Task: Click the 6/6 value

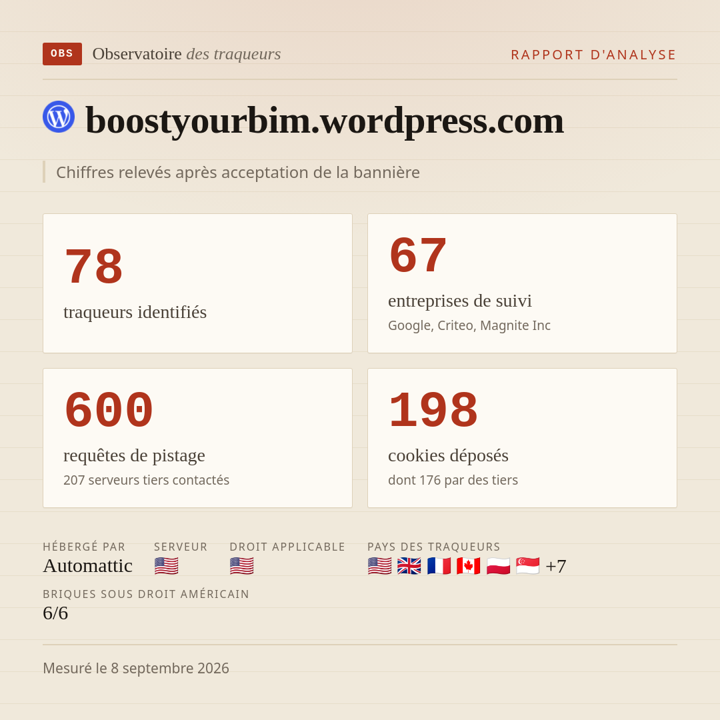Action: pyautogui.click(x=55, y=613)
